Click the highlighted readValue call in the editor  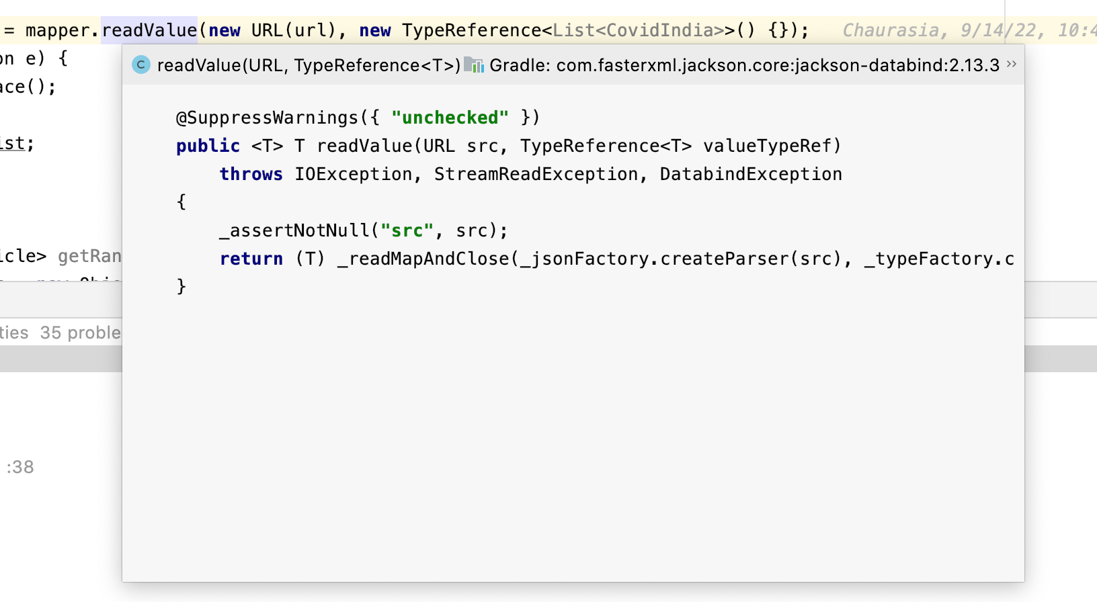(149, 30)
